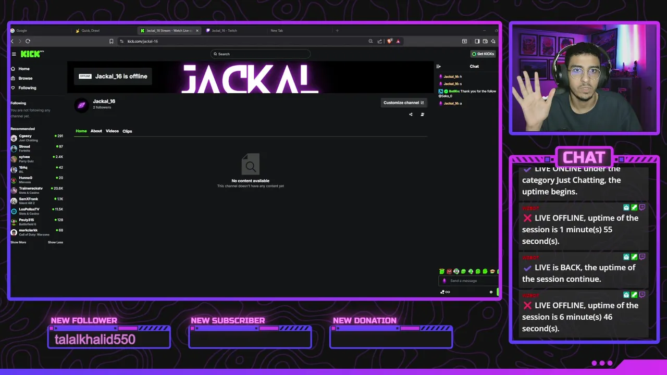Open the channel Clips tab
The width and height of the screenshot is (667, 375).
coord(127,131)
